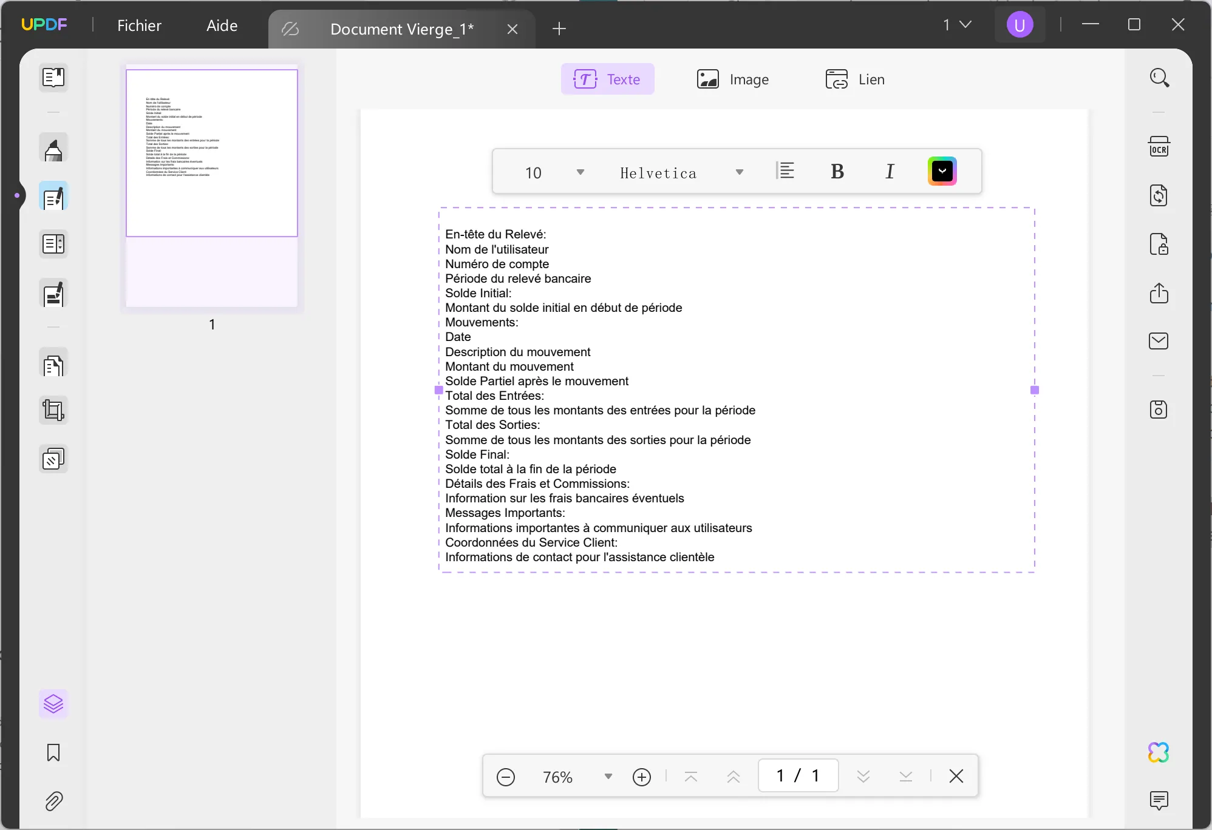
Task: Open the Layers panel icon
Action: coord(53,704)
